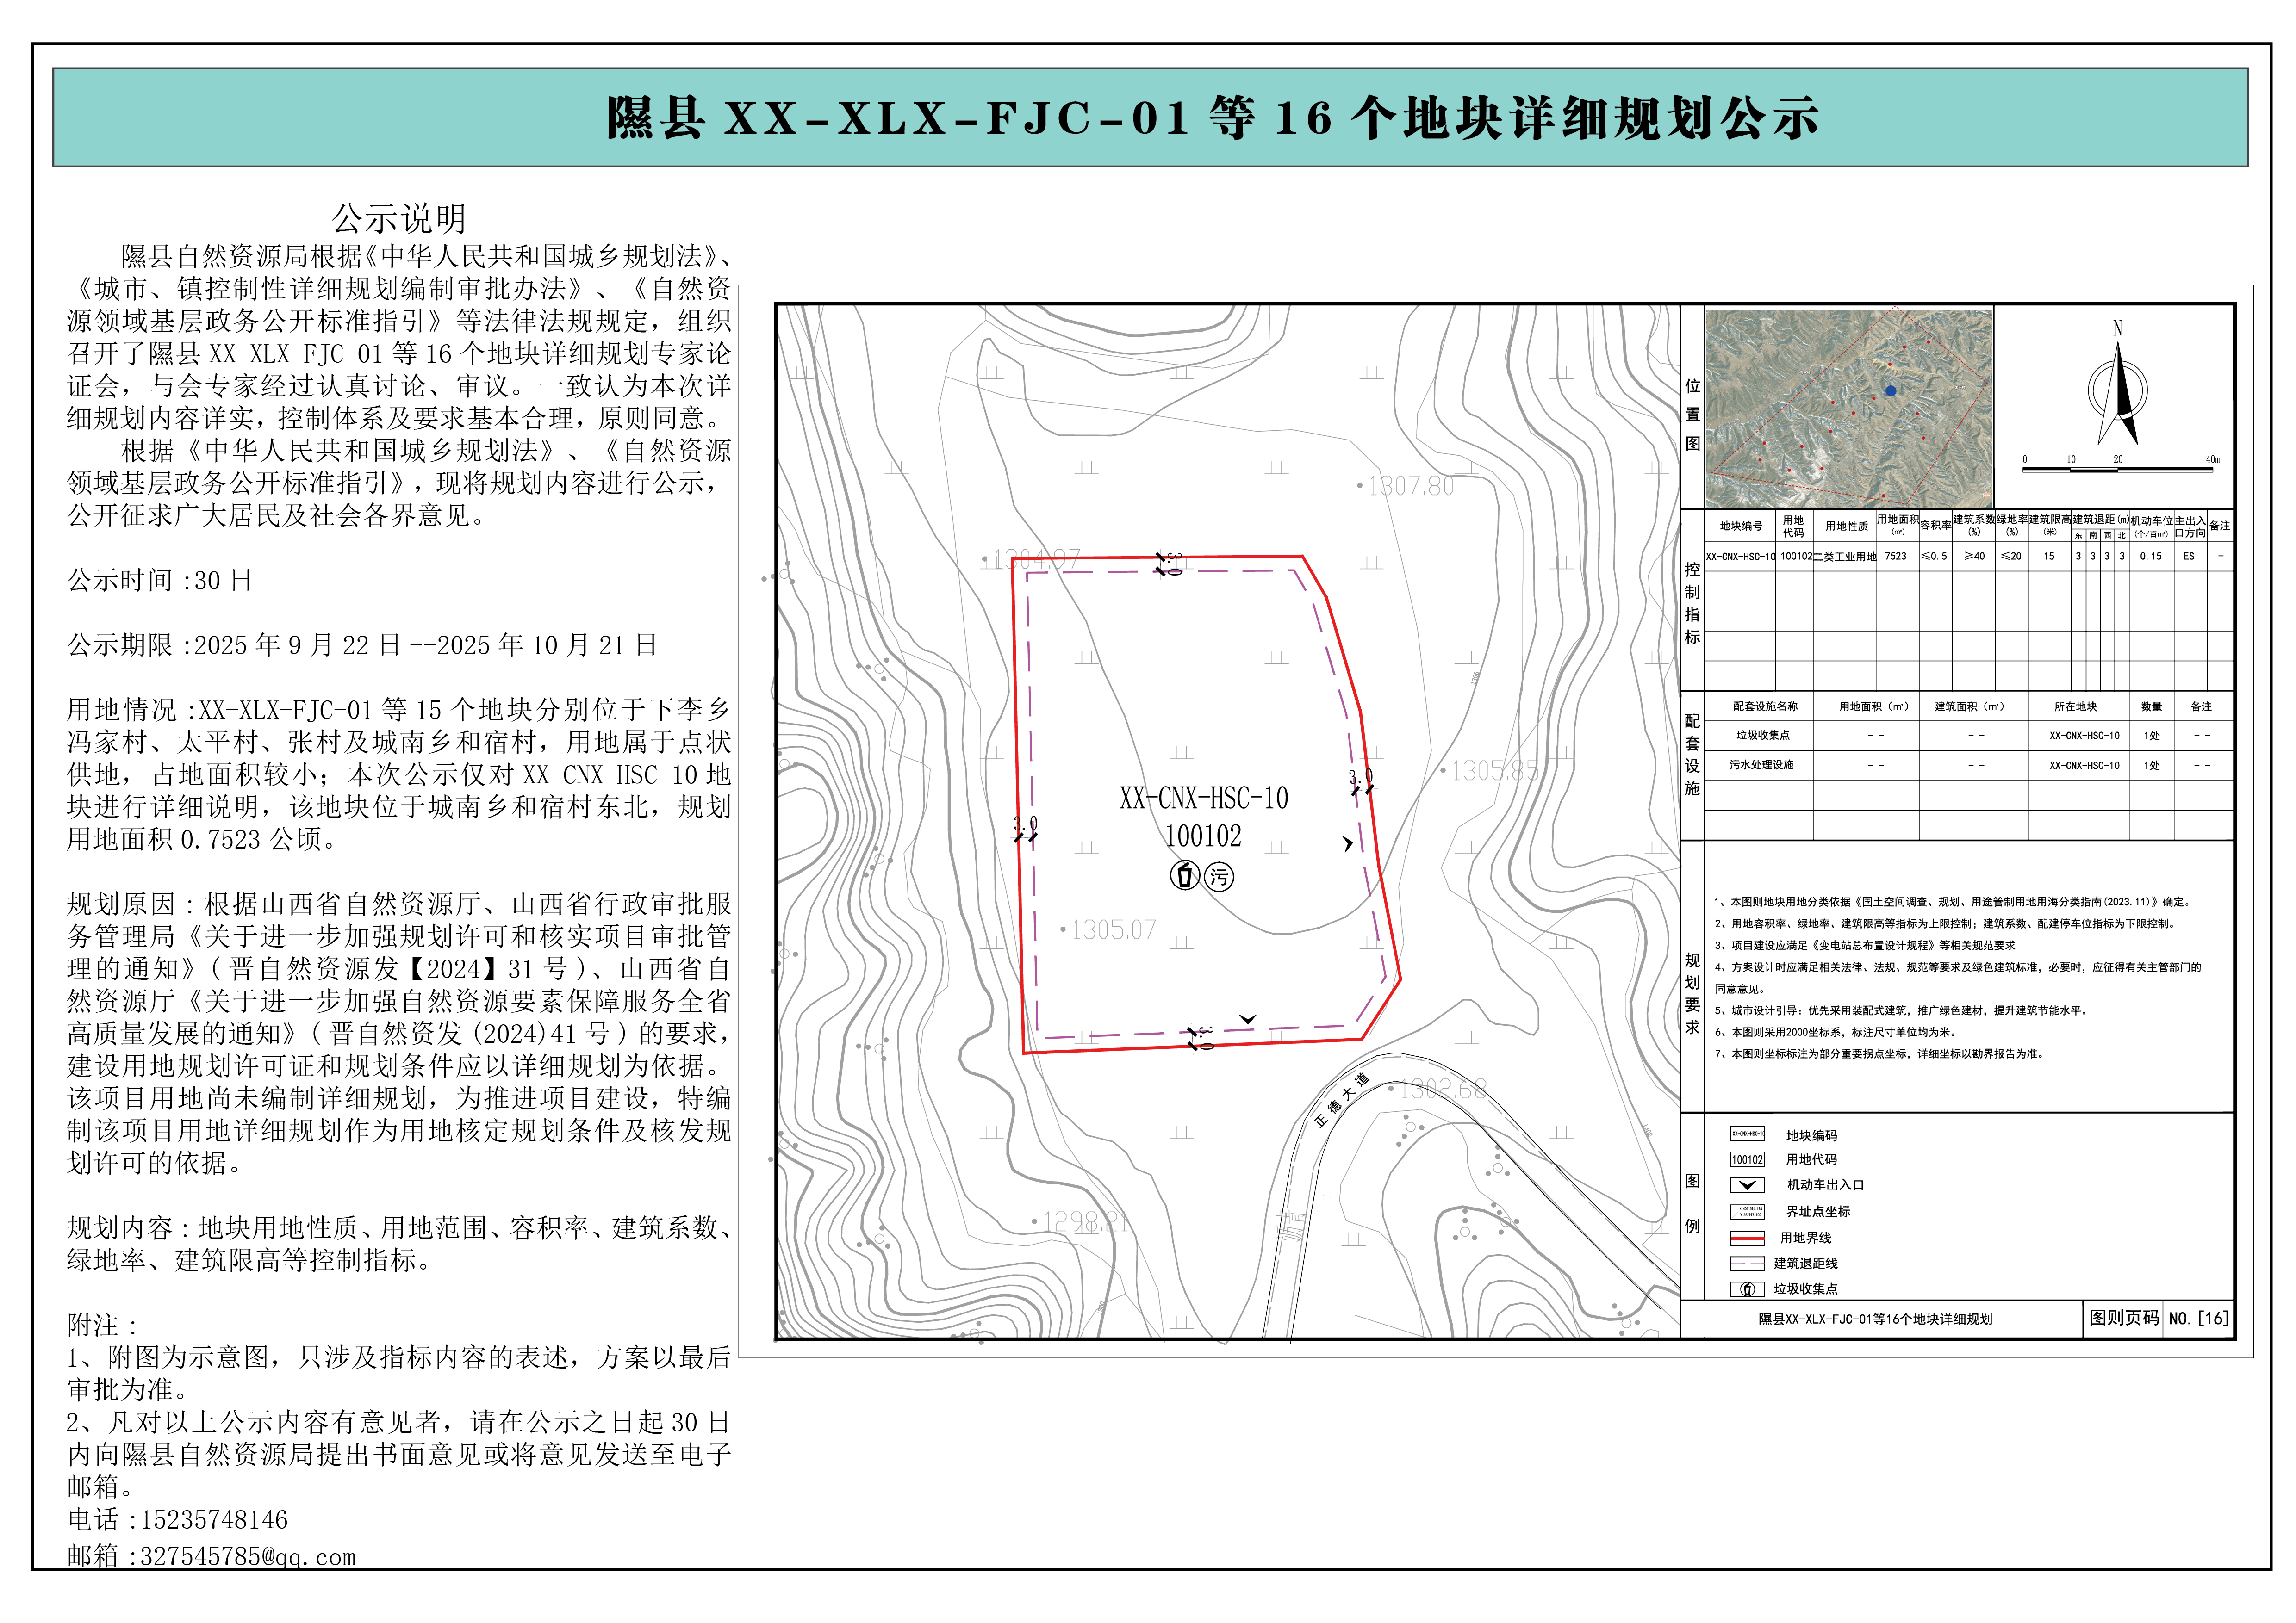Click the 垃圾收集点 legend symbol box
The image size is (2296, 1623).
tap(1747, 1289)
